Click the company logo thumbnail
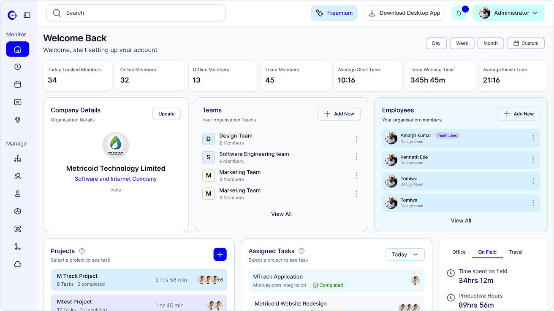This screenshot has height=311, width=554. pyautogui.click(x=116, y=145)
